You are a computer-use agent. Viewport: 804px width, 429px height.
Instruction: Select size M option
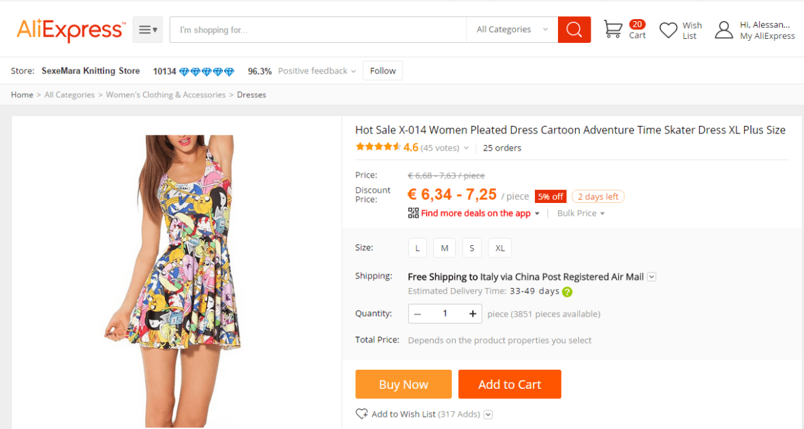click(x=444, y=248)
